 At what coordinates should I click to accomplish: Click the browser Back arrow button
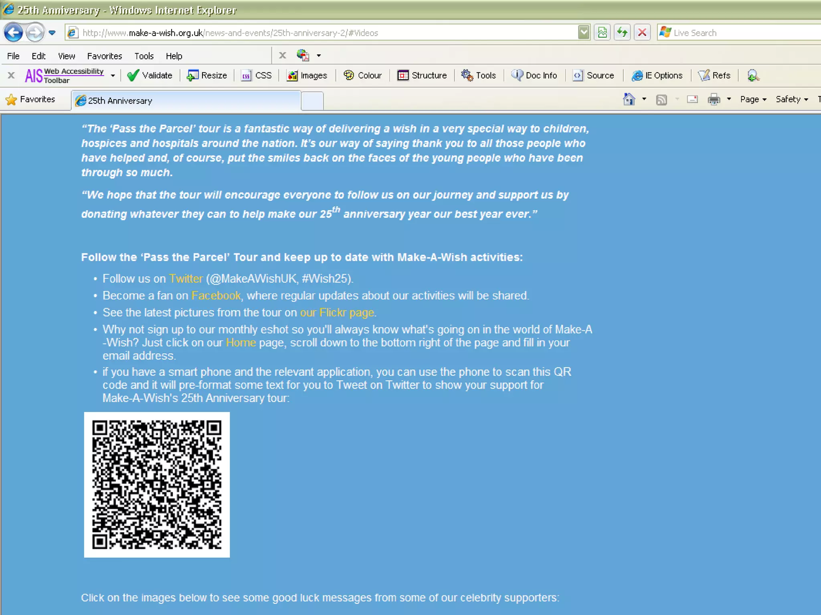coord(13,32)
